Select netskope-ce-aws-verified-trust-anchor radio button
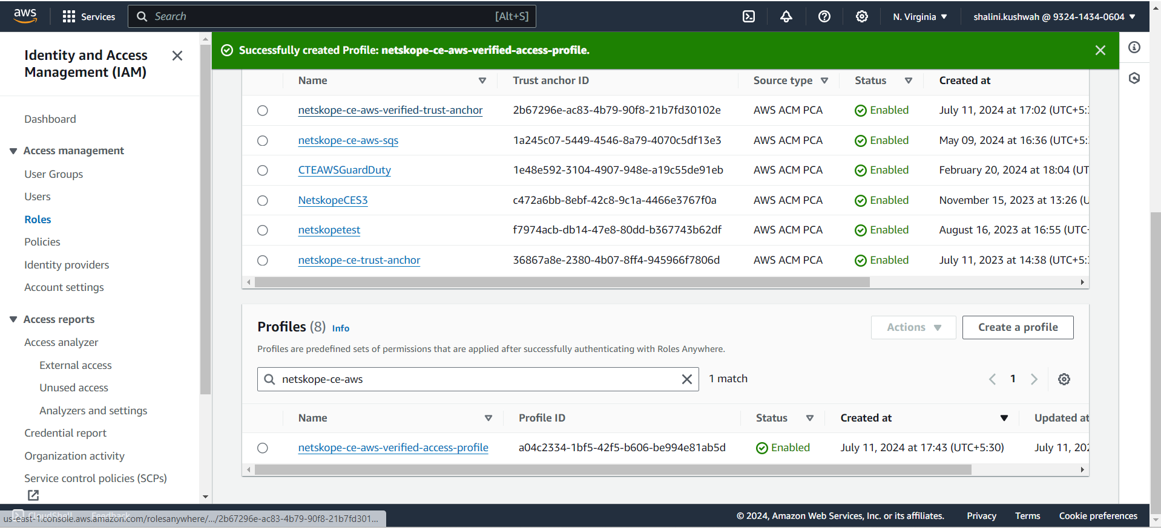This screenshot has width=1161, height=528. pos(263,111)
